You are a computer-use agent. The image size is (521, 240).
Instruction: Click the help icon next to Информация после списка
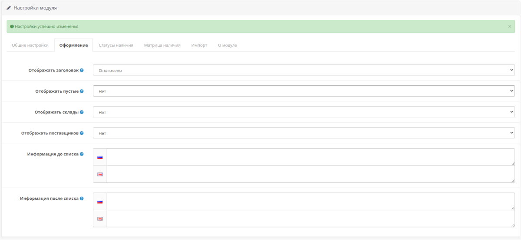(x=82, y=199)
